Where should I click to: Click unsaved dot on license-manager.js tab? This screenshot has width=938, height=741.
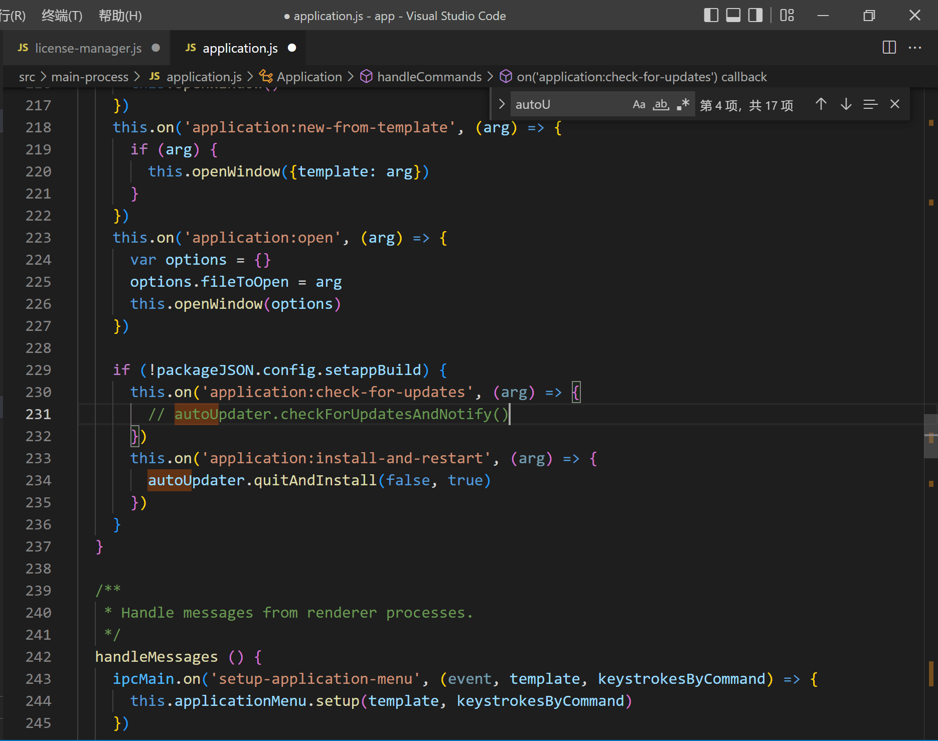pos(156,48)
